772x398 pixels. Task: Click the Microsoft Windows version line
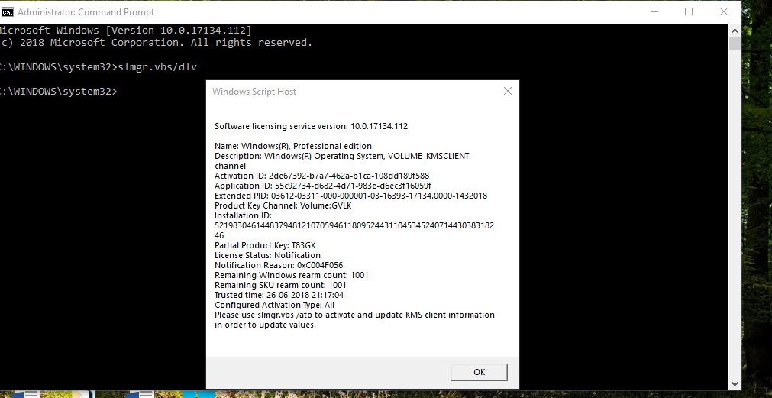pos(126,31)
